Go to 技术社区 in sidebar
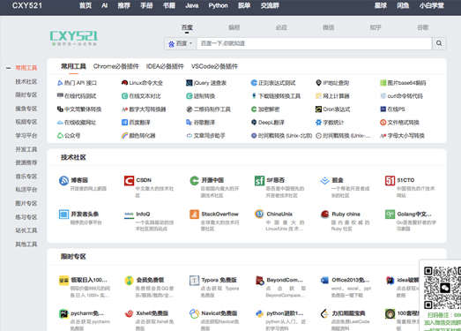 pyautogui.click(x=26, y=81)
